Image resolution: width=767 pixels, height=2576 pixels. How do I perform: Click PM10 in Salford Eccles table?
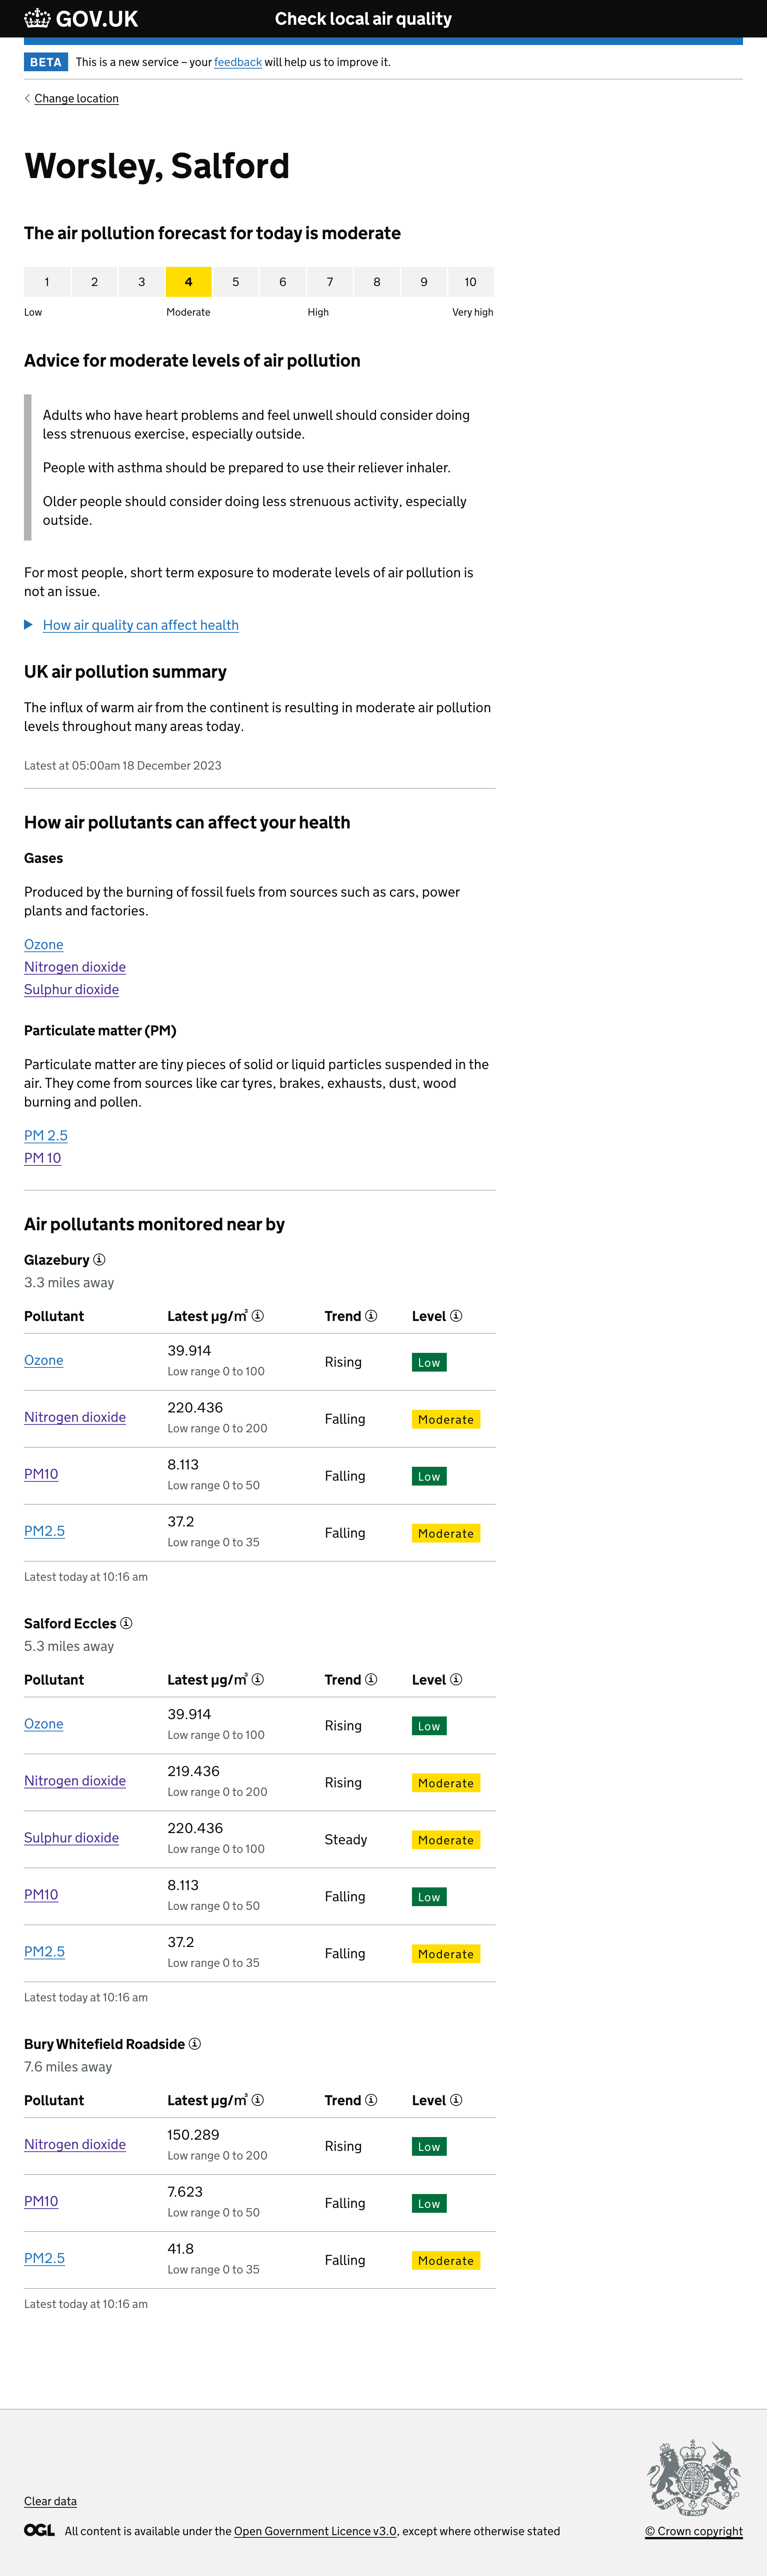pos(41,1895)
